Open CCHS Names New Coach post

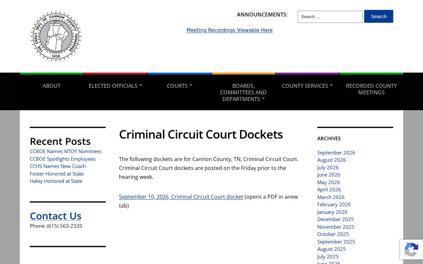[58, 166]
